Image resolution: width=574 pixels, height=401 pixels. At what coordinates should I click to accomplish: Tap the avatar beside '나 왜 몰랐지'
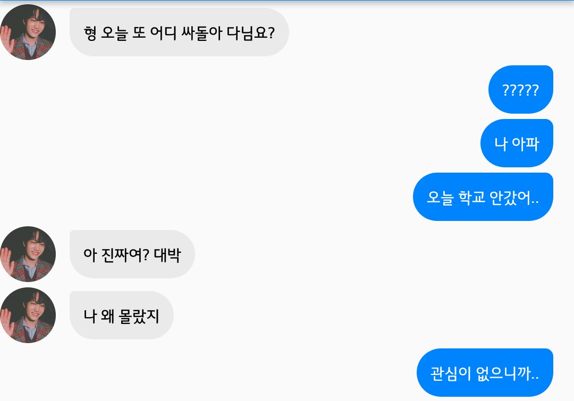pyautogui.click(x=28, y=315)
